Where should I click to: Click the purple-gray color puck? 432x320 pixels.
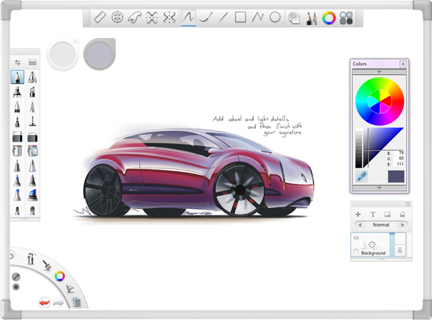(x=99, y=53)
